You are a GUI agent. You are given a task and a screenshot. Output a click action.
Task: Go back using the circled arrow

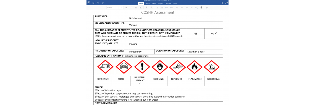89,2
